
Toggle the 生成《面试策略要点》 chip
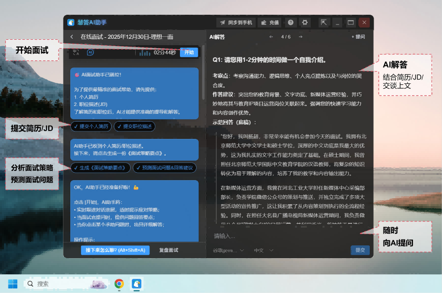tap(100, 168)
